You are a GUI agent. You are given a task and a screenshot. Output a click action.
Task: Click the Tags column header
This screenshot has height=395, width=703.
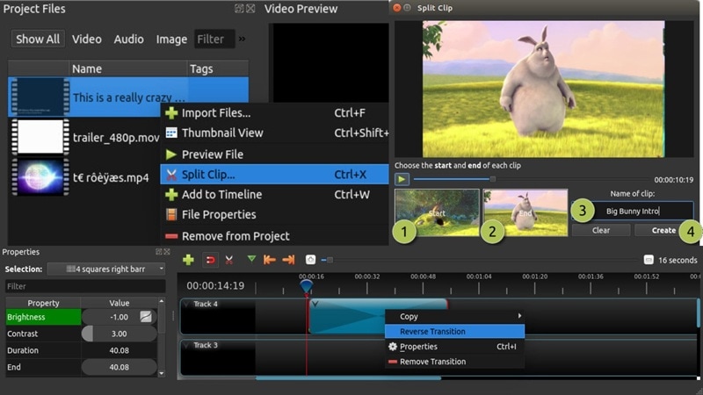218,68
